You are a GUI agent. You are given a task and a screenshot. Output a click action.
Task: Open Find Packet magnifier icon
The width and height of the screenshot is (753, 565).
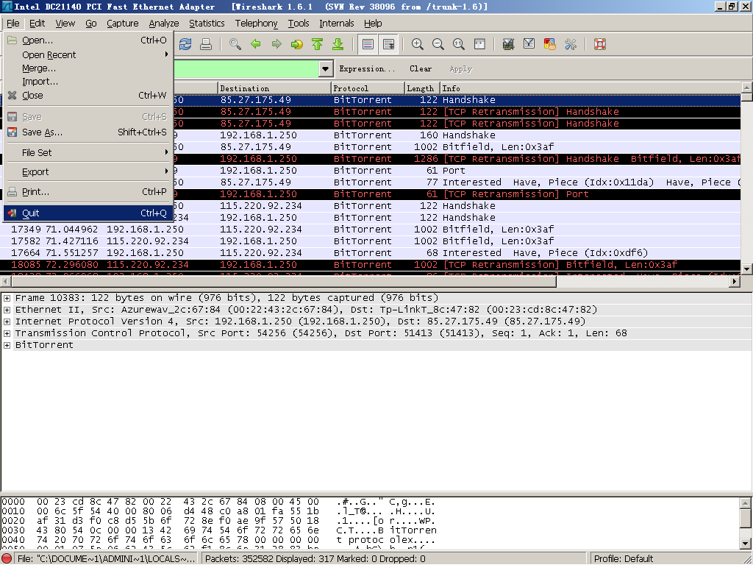[235, 44]
